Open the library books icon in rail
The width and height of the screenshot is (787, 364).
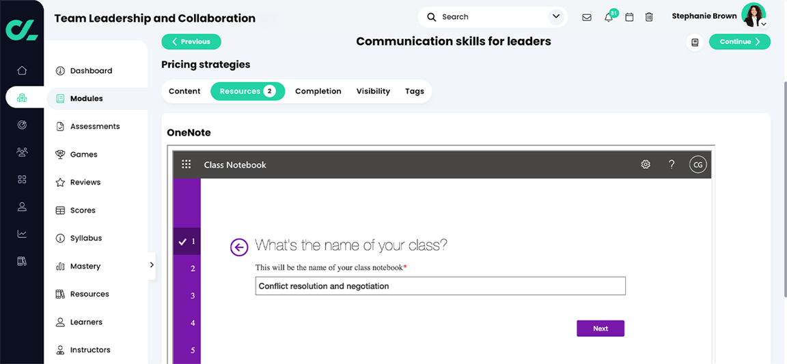[x=22, y=261]
